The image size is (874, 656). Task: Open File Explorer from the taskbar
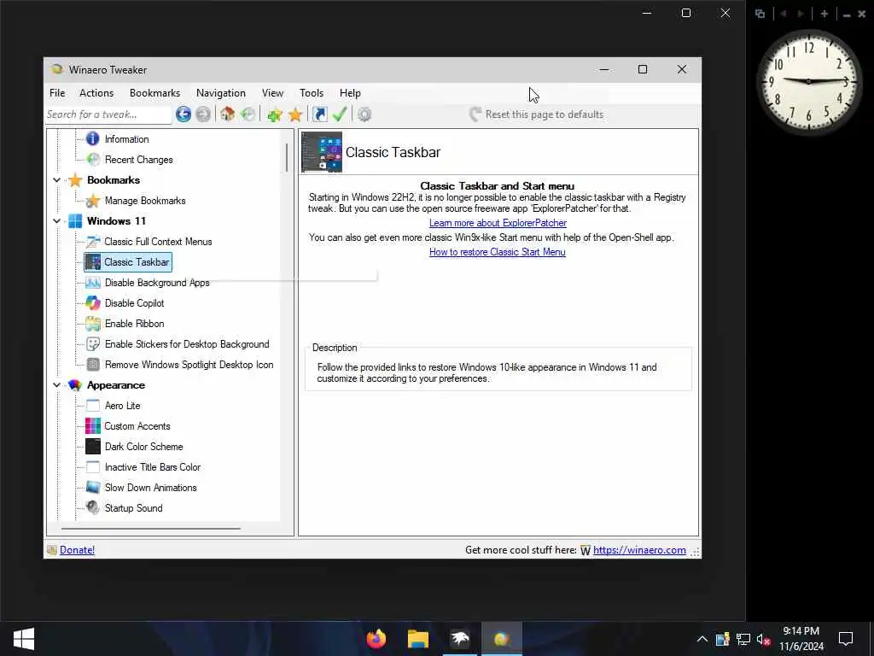click(x=418, y=639)
